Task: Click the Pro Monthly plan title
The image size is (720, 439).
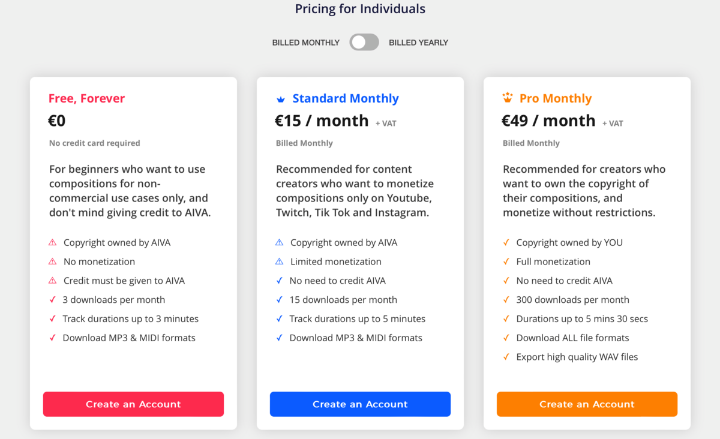Action: [x=556, y=98]
